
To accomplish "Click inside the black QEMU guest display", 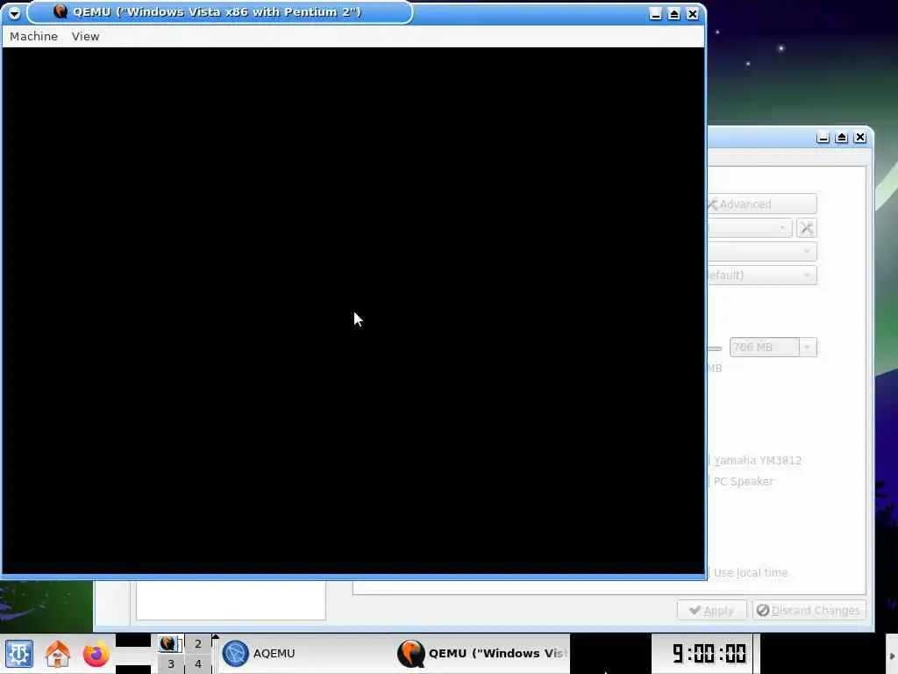I will click(353, 311).
